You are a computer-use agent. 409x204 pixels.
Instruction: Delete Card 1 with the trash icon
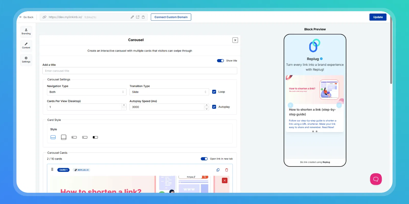226,170
